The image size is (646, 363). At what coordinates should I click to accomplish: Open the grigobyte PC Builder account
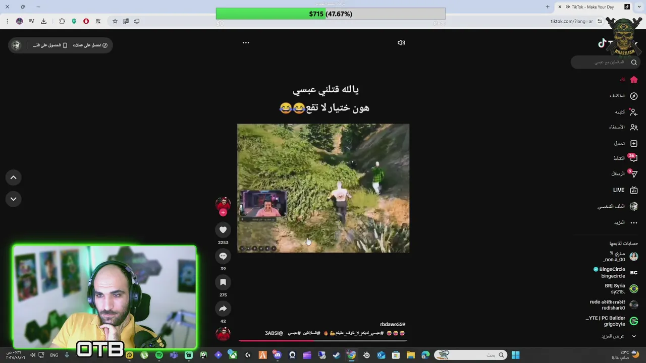612,321
